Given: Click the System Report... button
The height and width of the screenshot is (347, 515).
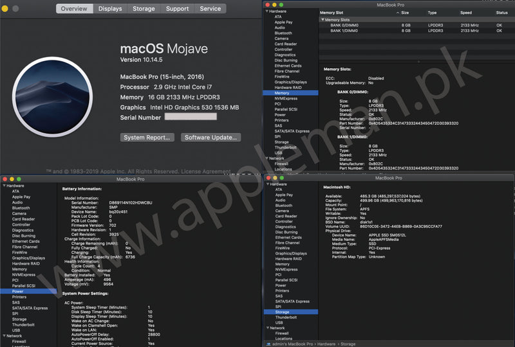Looking at the screenshot, I should [x=147, y=138].
